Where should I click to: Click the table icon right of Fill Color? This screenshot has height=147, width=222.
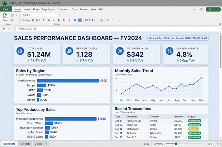(102, 20)
